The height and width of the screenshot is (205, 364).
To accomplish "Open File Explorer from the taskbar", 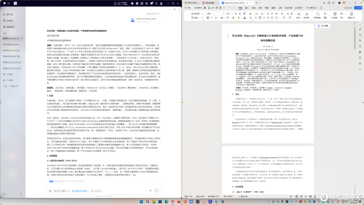I will pos(154,202).
